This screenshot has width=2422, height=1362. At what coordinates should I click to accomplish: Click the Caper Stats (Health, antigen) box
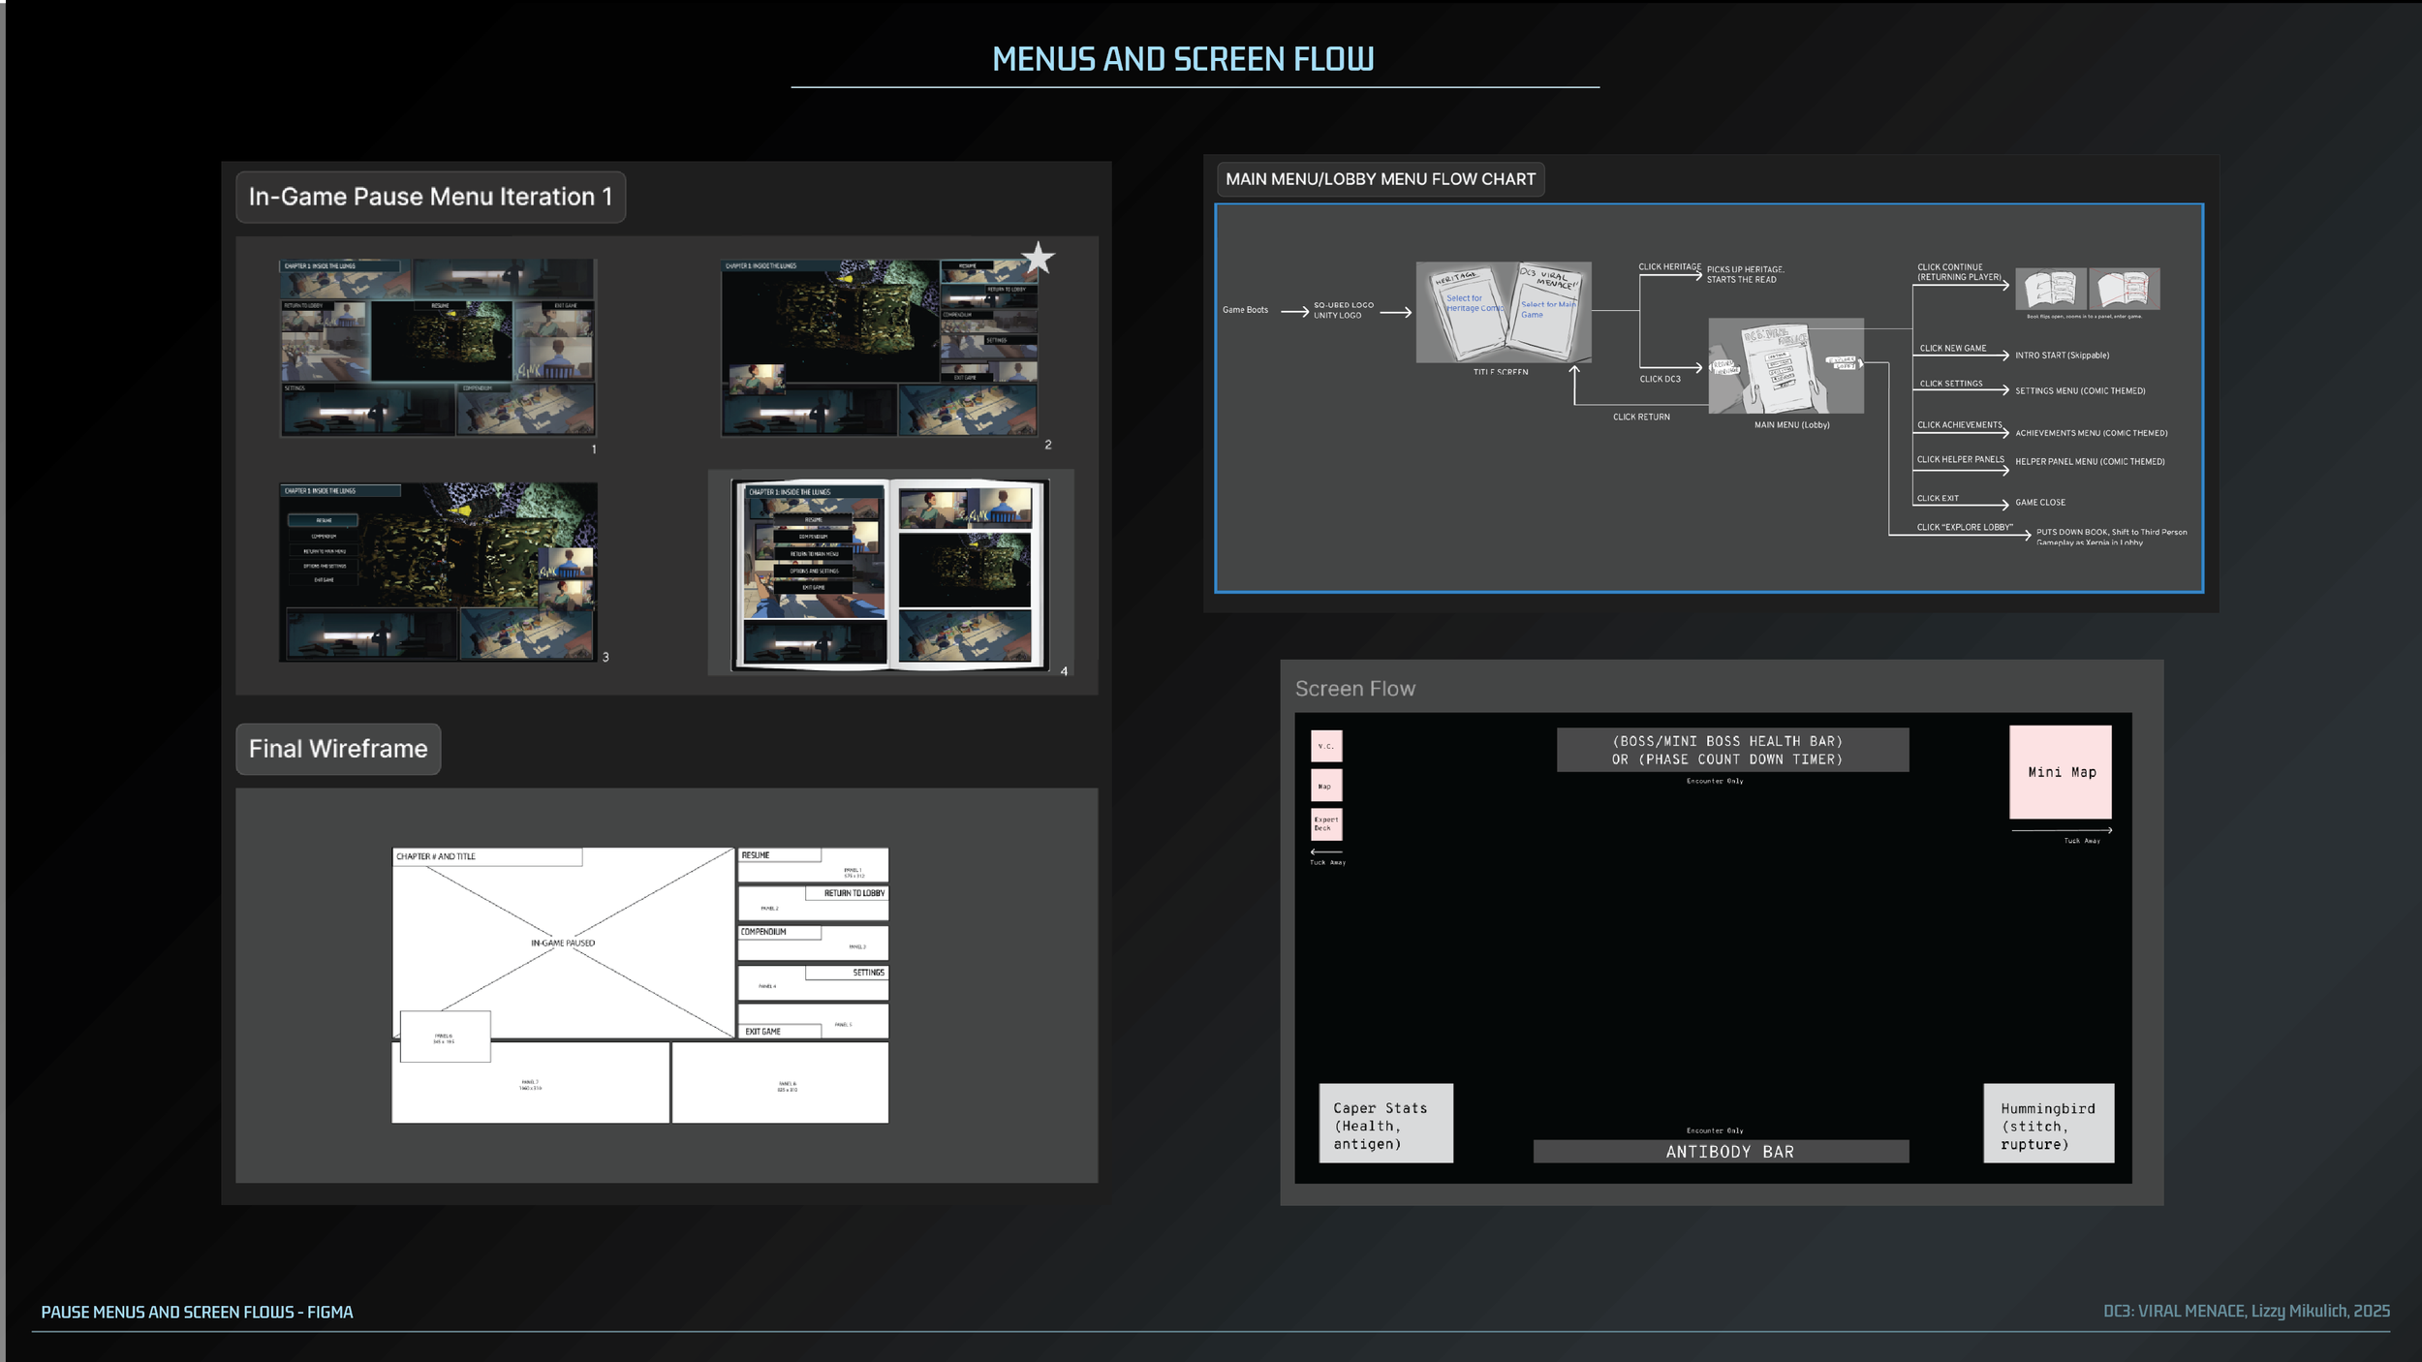(1385, 1123)
